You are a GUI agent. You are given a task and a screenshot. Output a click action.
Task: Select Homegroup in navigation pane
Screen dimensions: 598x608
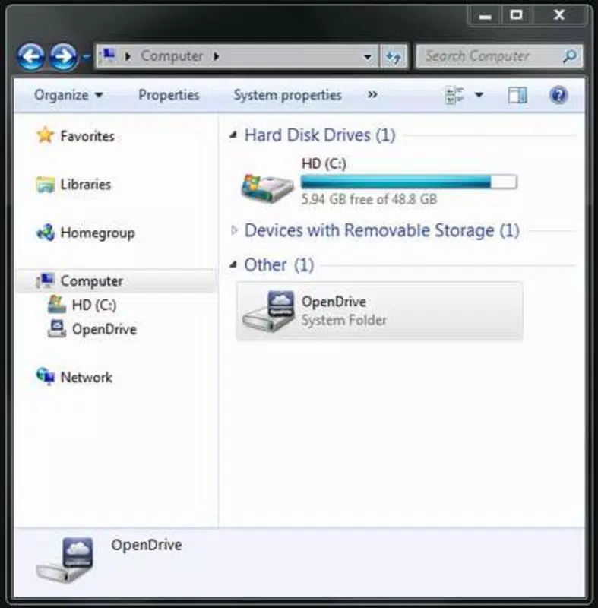[98, 233]
